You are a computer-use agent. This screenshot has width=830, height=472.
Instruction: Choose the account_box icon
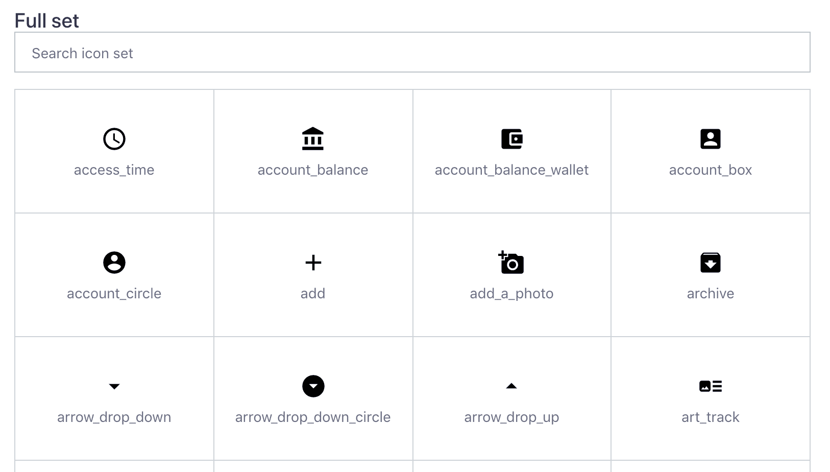tap(710, 139)
